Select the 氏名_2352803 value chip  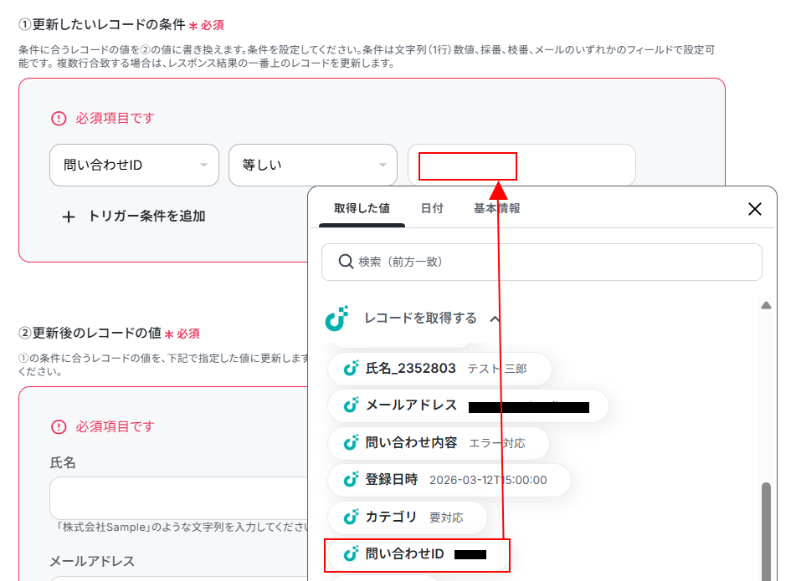439,369
